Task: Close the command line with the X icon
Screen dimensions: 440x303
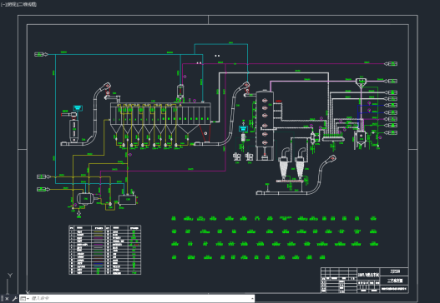Action: click(x=7, y=299)
